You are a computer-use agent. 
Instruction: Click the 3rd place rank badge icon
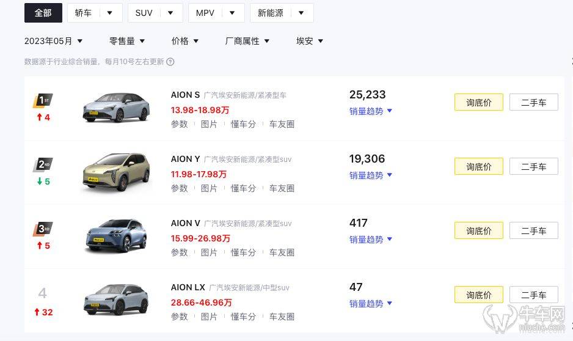43,229
